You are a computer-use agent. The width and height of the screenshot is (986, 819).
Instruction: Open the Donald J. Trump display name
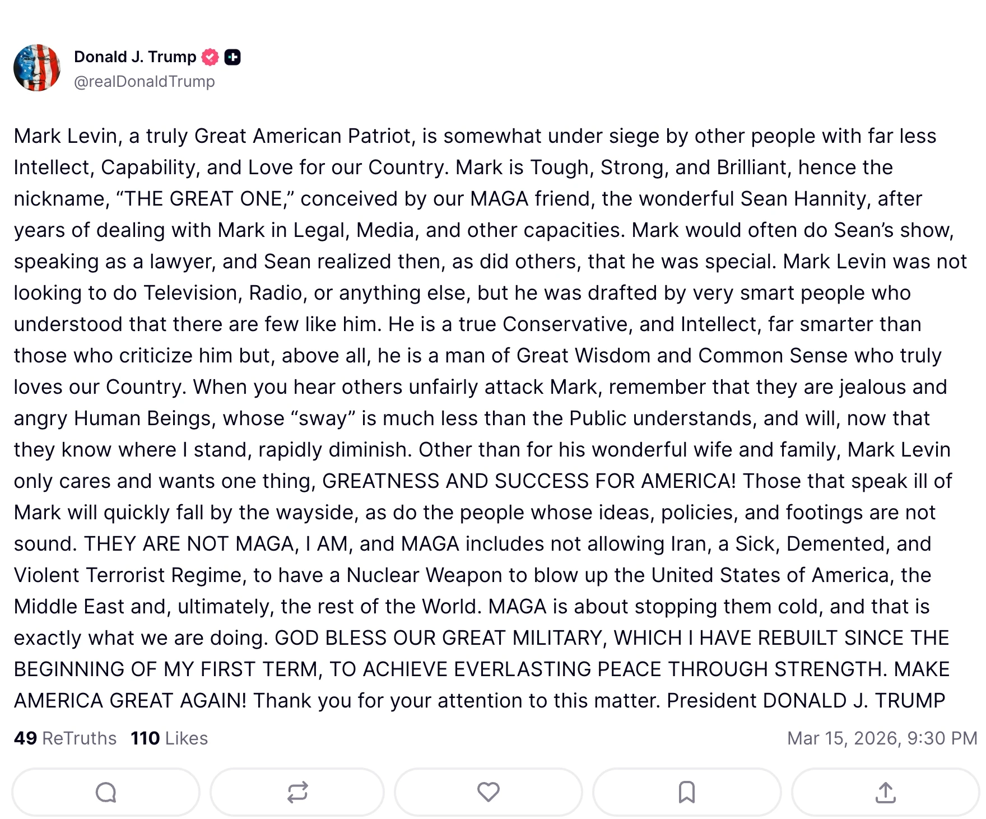coord(135,57)
